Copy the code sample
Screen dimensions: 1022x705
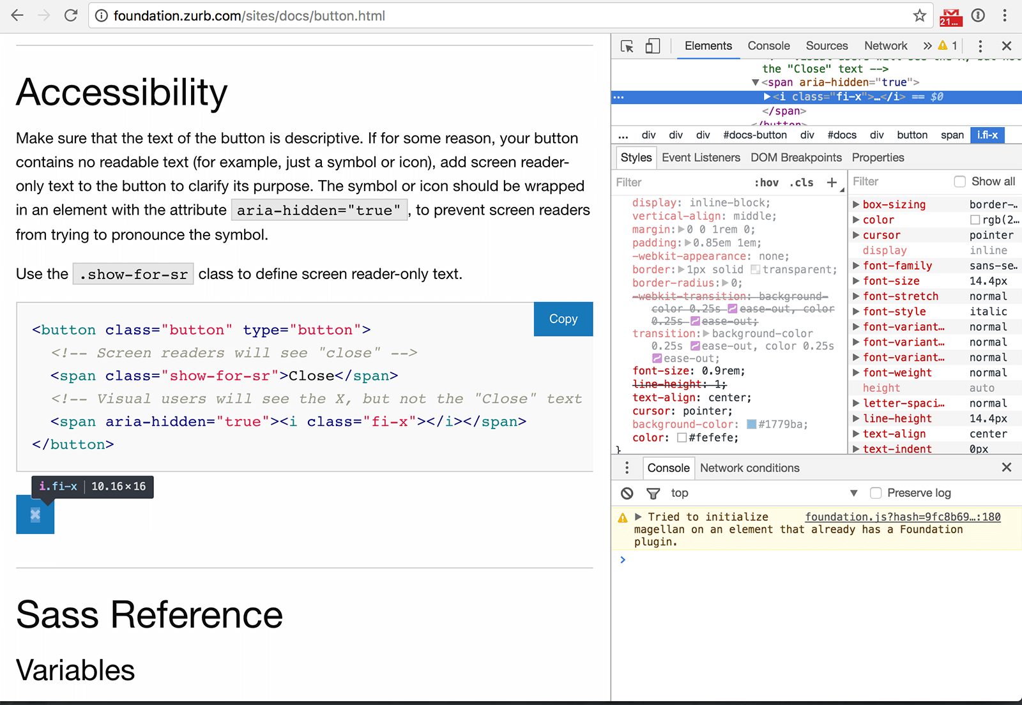click(563, 319)
